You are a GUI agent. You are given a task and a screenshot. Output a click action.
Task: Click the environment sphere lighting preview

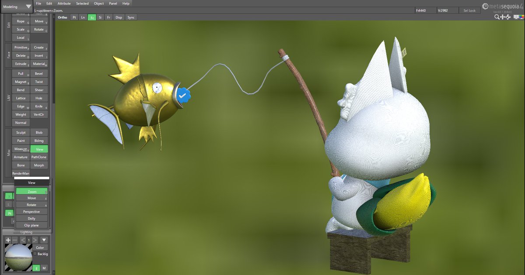click(x=18, y=258)
